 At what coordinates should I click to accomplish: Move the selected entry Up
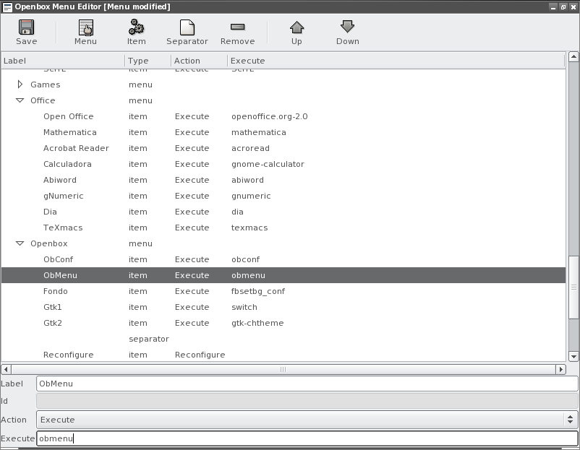pos(297,32)
